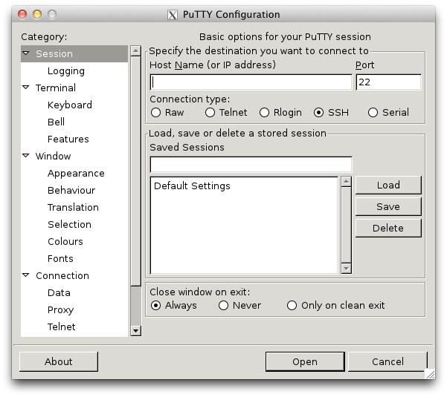Select Telnet in the category tree

(62, 327)
